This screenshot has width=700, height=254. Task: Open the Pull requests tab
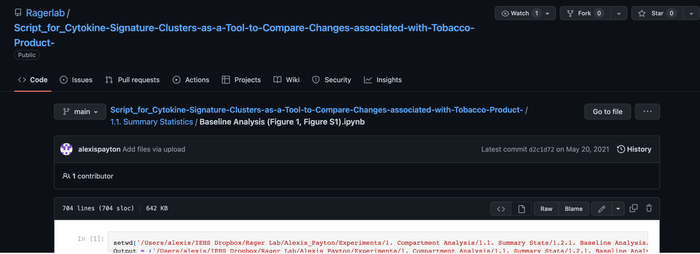(x=132, y=80)
